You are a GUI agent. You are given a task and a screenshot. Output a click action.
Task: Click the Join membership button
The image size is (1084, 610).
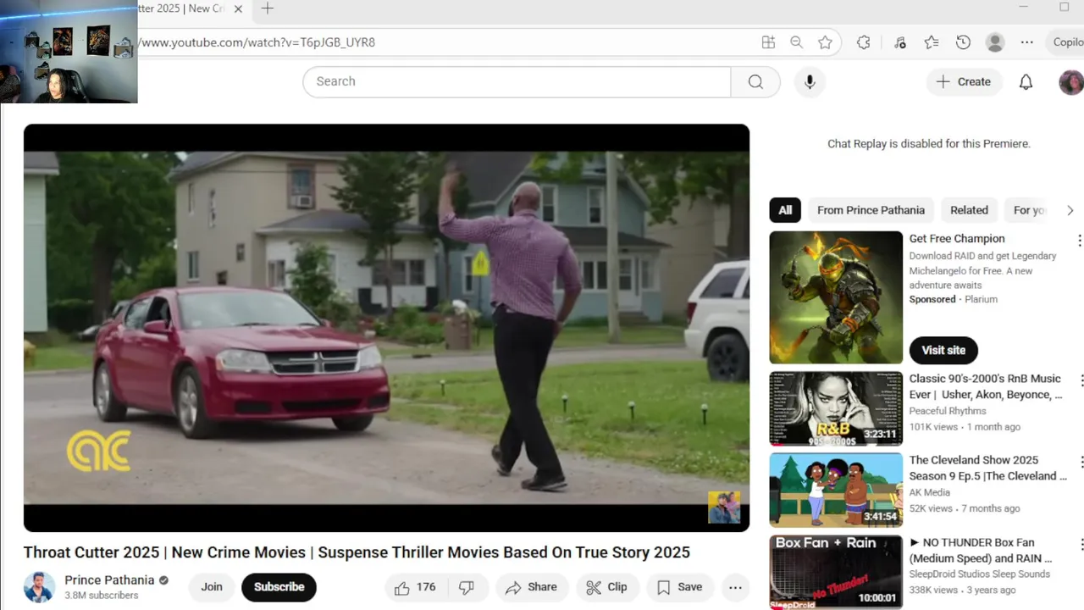pos(212,587)
